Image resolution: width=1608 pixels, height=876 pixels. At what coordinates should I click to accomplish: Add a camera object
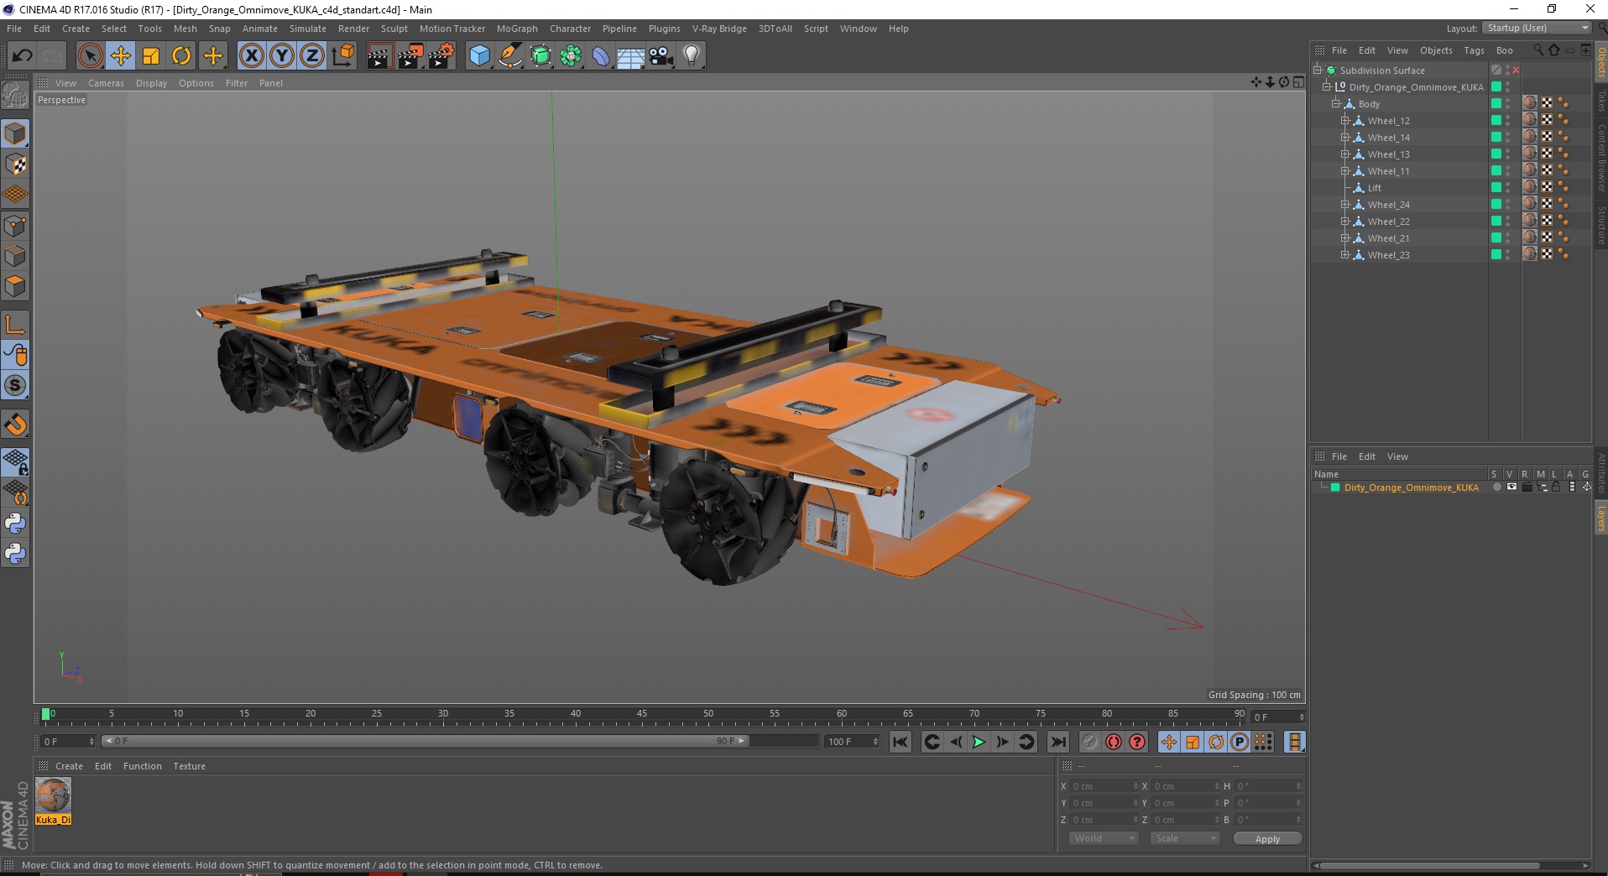(x=661, y=56)
